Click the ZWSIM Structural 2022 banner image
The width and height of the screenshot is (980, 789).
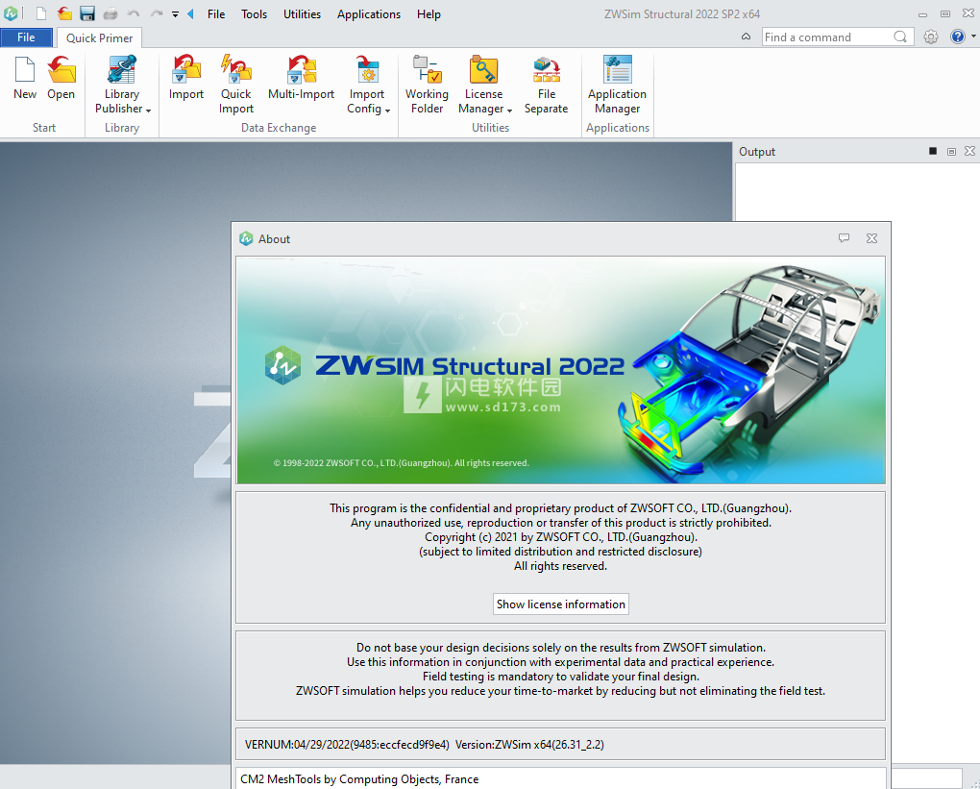point(561,370)
